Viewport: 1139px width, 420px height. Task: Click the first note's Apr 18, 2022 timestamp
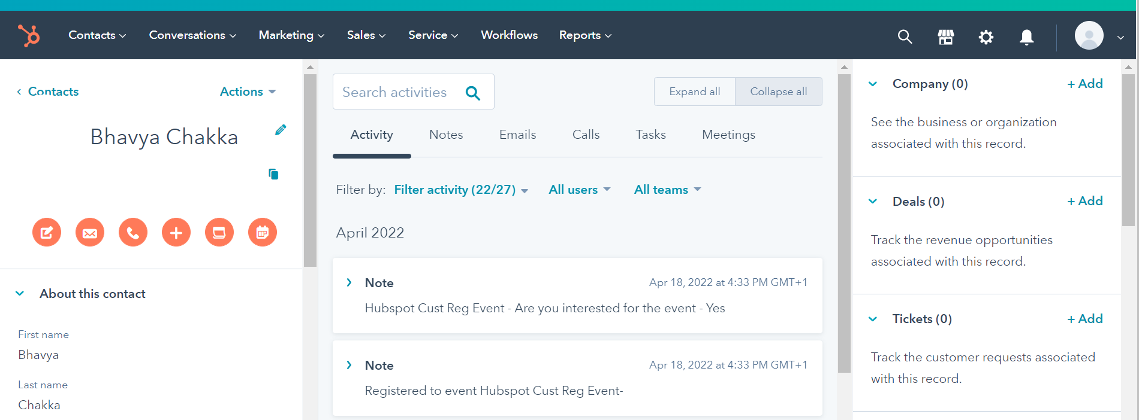(728, 282)
